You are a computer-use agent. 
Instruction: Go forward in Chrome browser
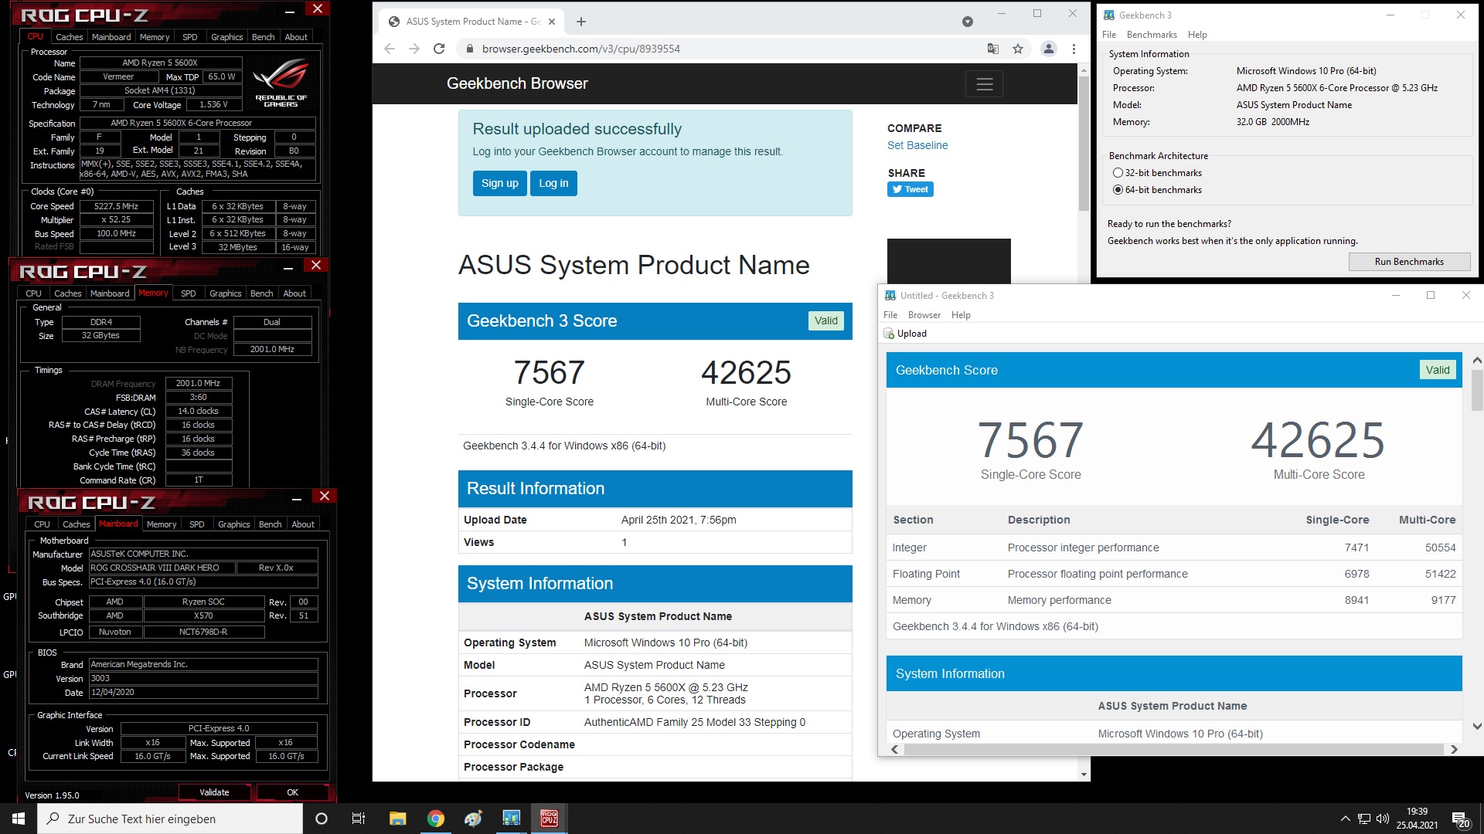(x=414, y=49)
